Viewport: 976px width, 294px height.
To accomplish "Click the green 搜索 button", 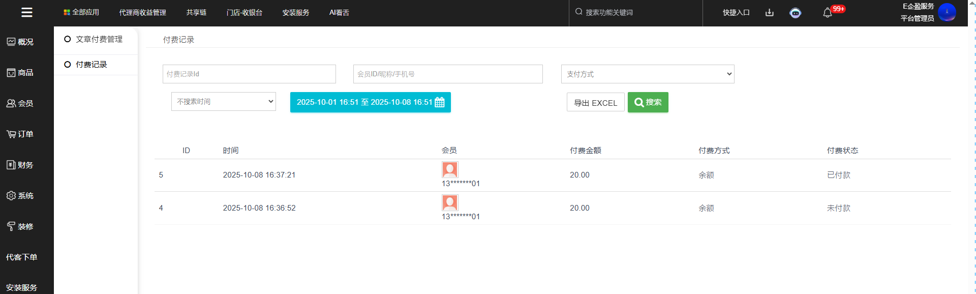I will point(648,102).
